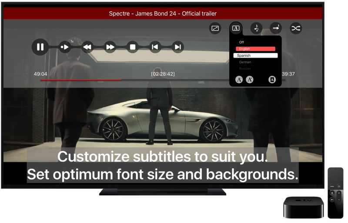Choose German subtitle language
Image resolution: width=348 pixels, height=223 pixels.
click(245, 62)
